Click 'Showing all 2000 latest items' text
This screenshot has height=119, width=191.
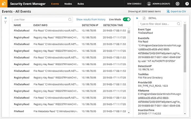[144, 11]
